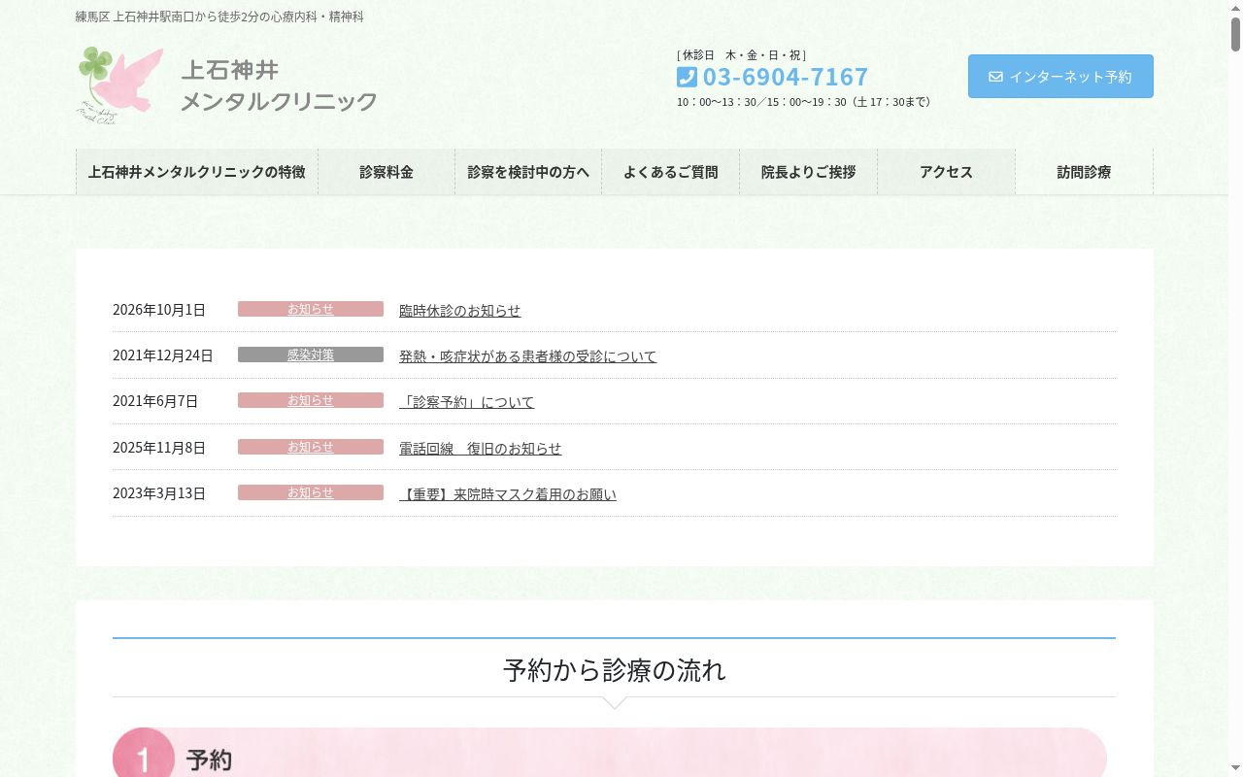Viewport: 1243px width, 777px height.
Task: Click the 予約から診療の流れ heading
Action: click(x=615, y=670)
